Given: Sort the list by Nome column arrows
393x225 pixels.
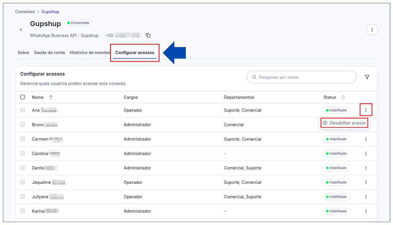Looking at the screenshot, I should click(51, 97).
